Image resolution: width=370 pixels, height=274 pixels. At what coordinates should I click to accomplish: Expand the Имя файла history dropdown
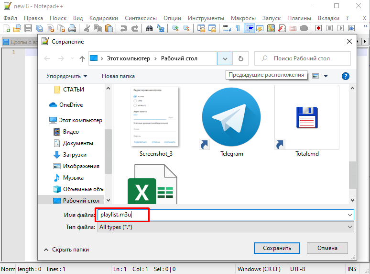click(350, 215)
